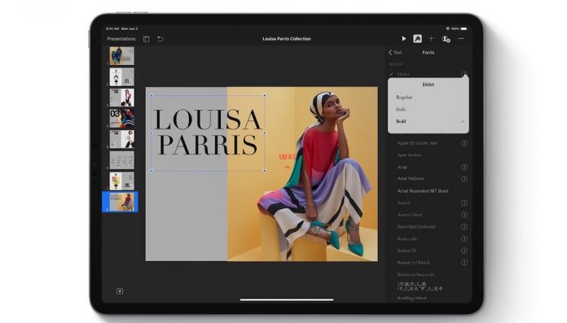Show info for Arial font
The image size is (567, 323).
tap(464, 168)
